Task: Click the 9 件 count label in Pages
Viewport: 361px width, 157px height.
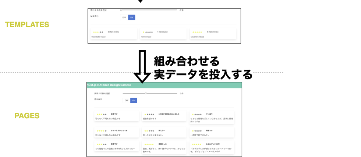Action: (x=182, y=94)
